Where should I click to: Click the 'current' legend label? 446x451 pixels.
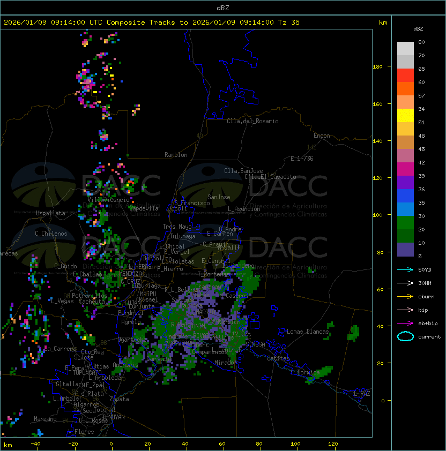click(x=429, y=337)
